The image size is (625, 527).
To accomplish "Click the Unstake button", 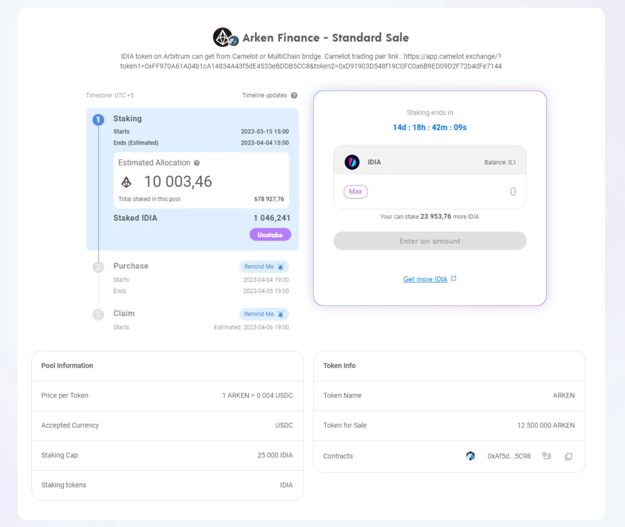I will pyautogui.click(x=270, y=235).
